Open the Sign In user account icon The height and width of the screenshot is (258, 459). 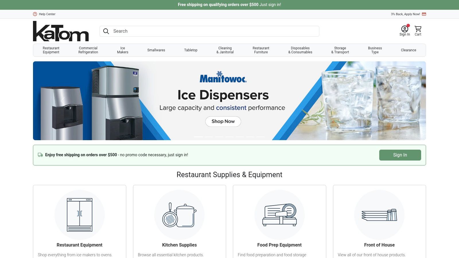pos(404,29)
